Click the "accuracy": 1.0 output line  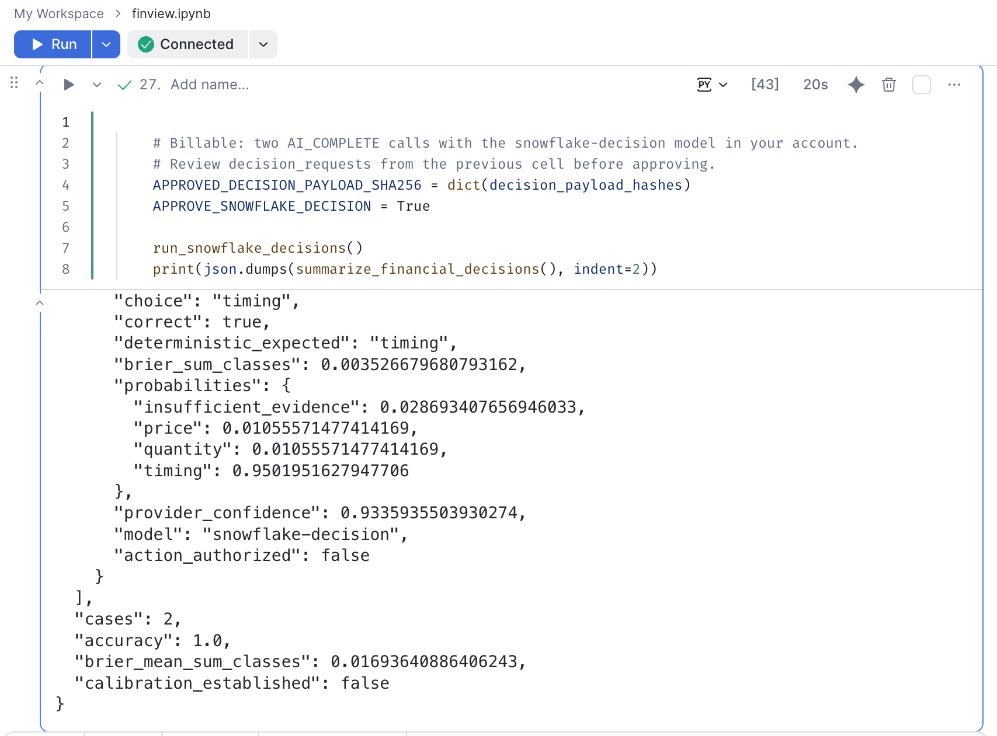(x=152, y=640)
